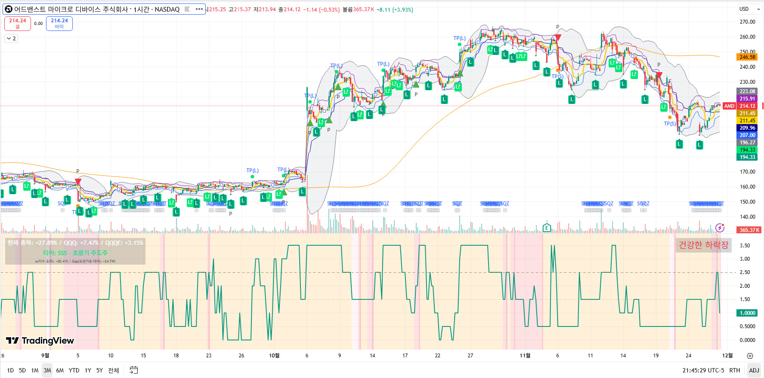Switch to the 1M time range
The width and height of the screenshot is (764, 378).
click(x=35, y=370)
